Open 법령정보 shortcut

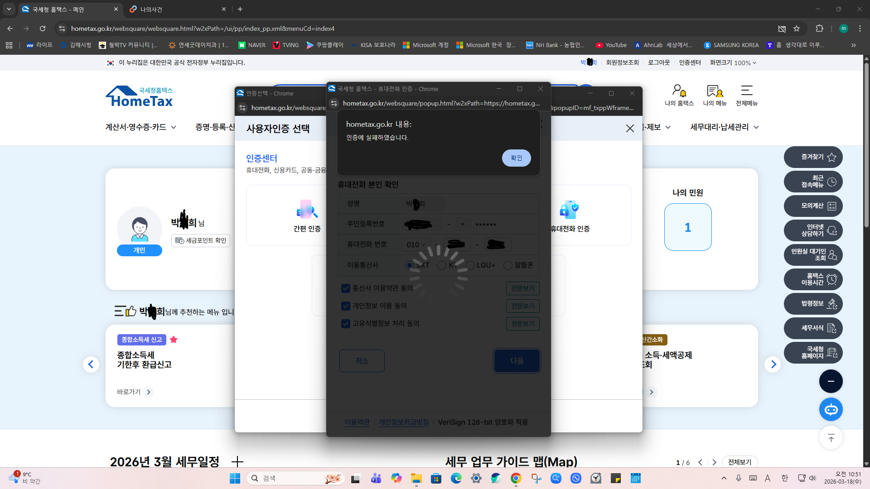point(813,304)
